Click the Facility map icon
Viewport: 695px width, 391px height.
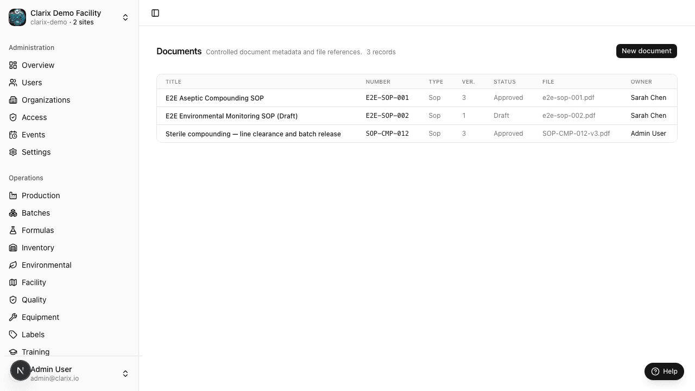pyautogui.click(x=13, y=282)
